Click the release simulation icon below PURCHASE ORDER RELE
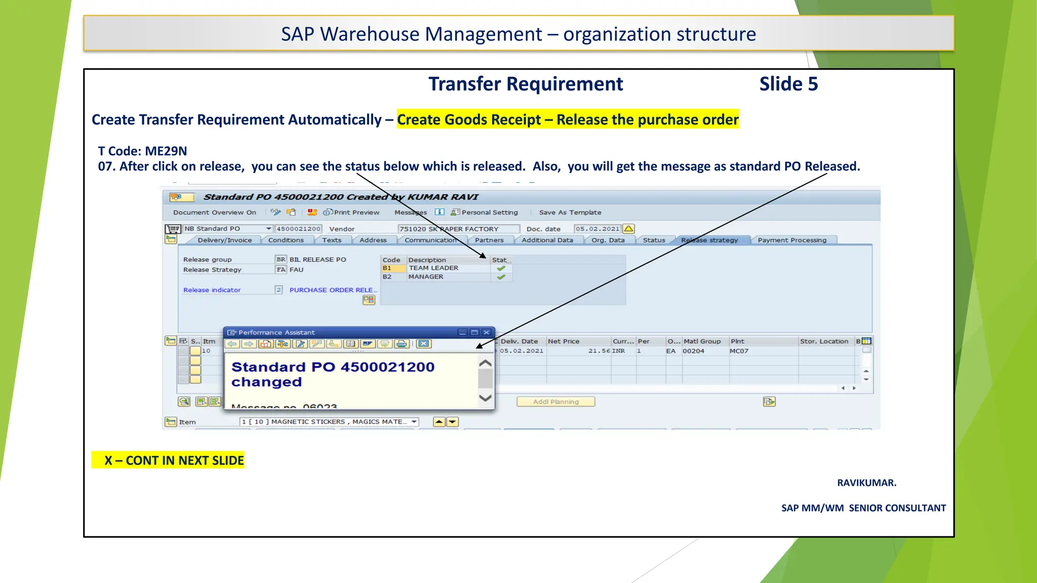 pyautogui.click(x=369, y=300)
